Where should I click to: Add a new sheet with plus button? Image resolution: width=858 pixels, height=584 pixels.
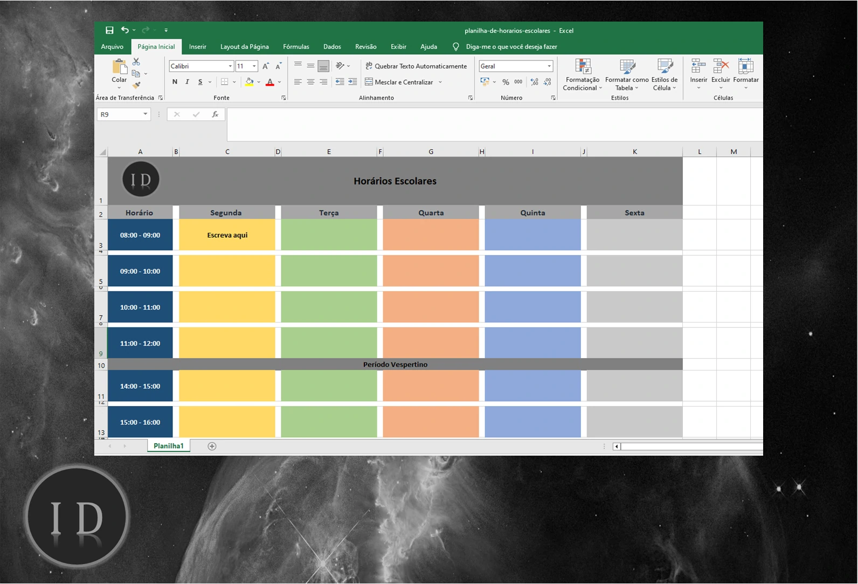[x=212, y=446]
